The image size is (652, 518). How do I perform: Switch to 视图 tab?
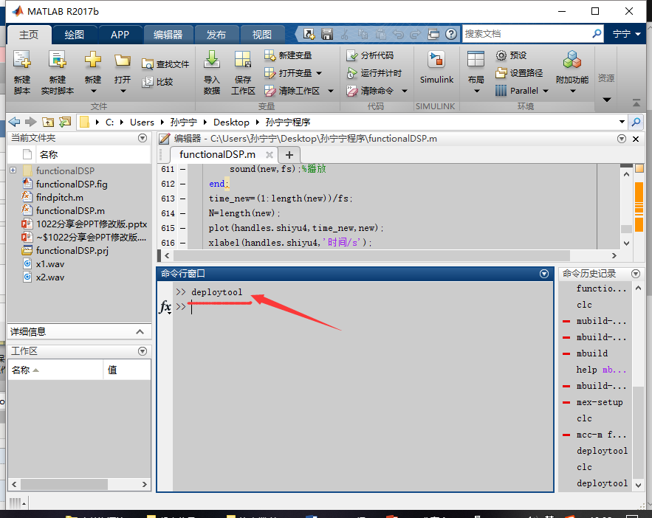pos(262,35)
